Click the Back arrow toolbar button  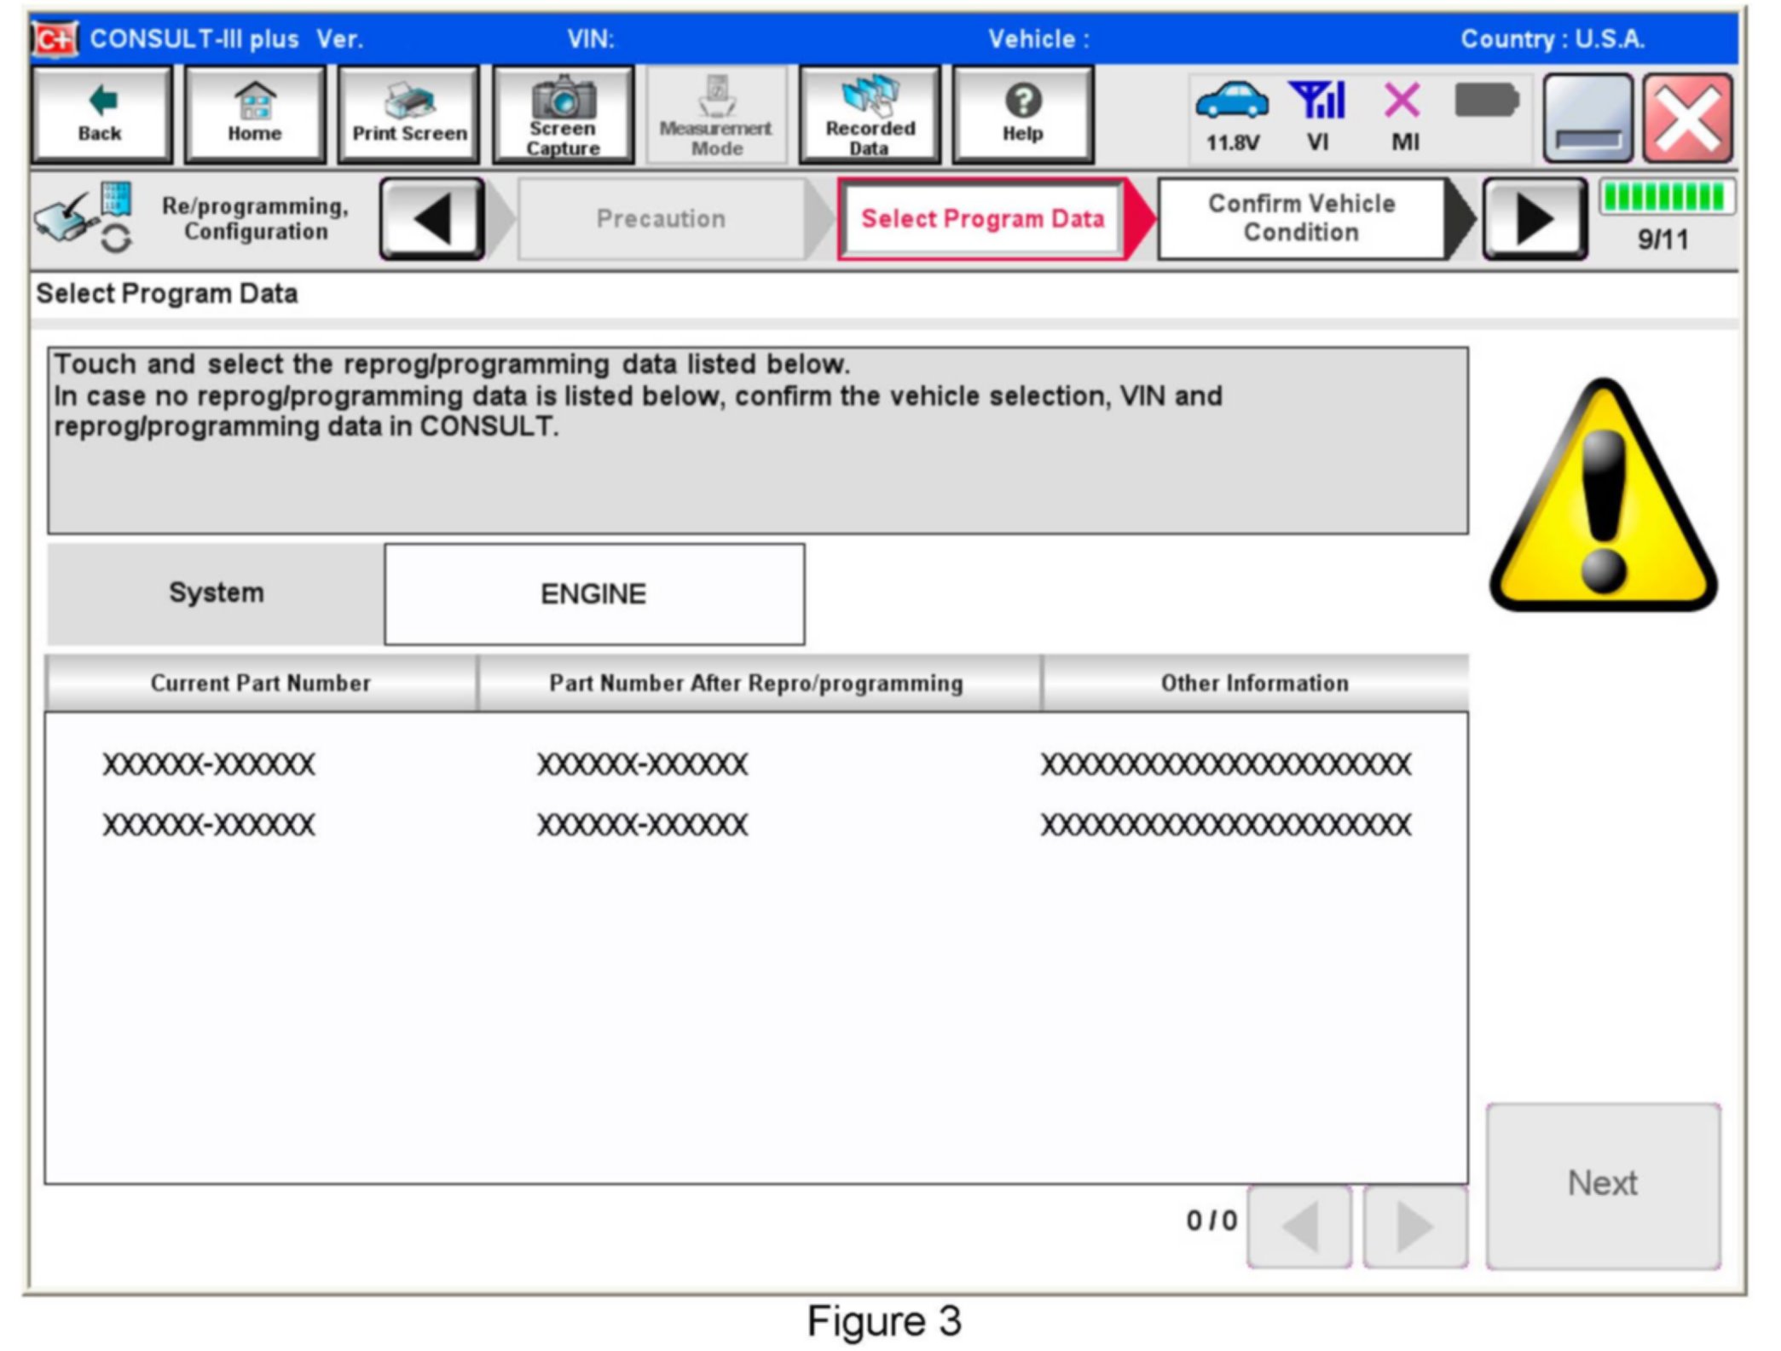coord(101,114)
